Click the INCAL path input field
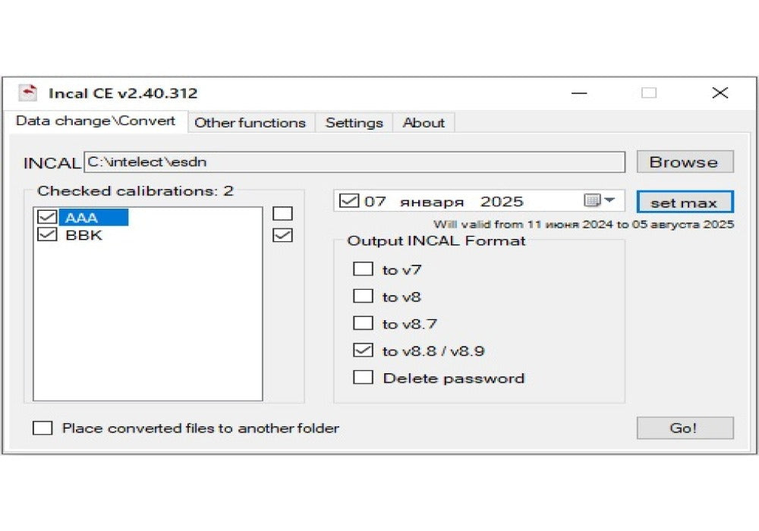The height and width of the screenshot is (531, 759). click(x=354, y=162)
